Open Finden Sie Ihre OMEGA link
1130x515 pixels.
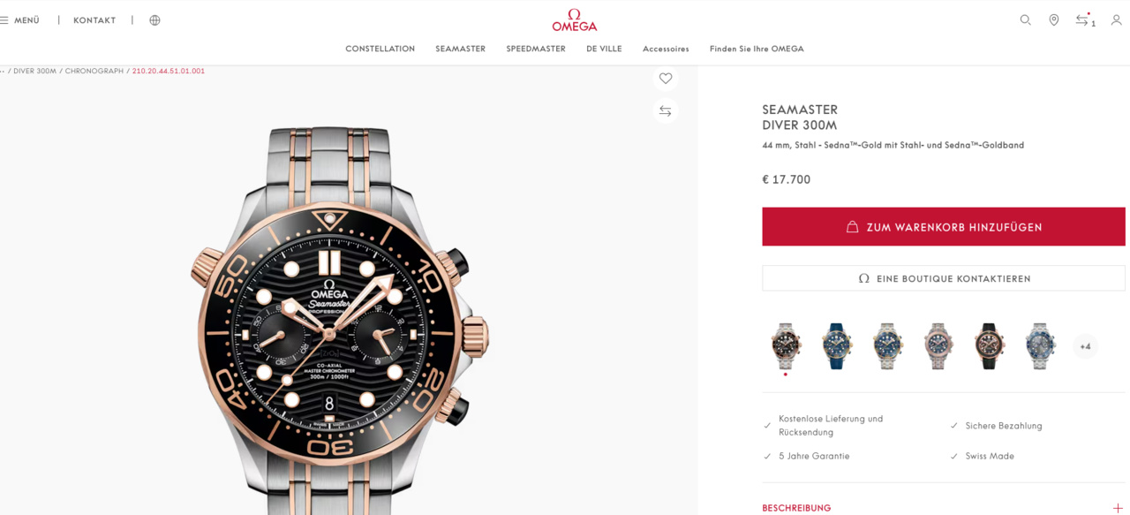coord(757,49)
